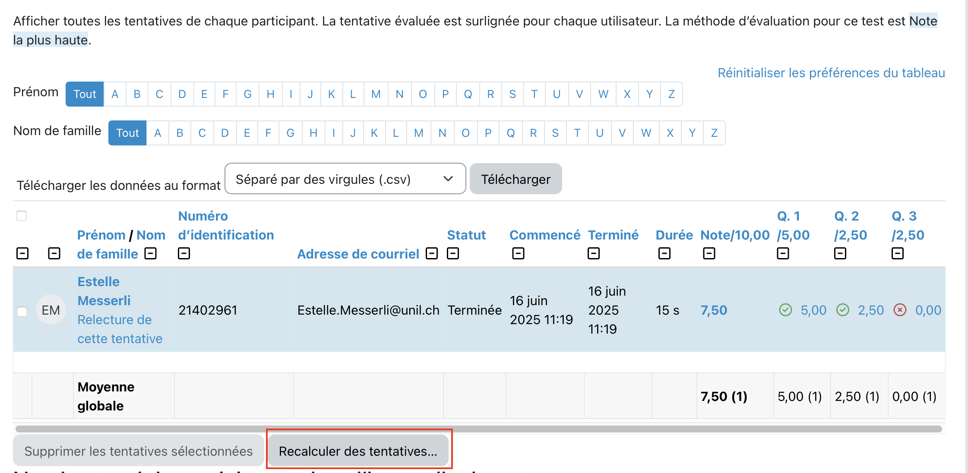Image resolution: width=968 pixels, height=473 pixels.
Task: Tick the checkbox for Estelle Messerli's attempt
Action: tap(22, 311)
